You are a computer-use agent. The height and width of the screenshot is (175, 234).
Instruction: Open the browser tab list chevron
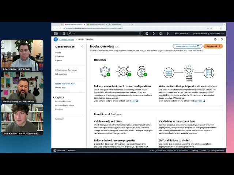coord(224,24)
